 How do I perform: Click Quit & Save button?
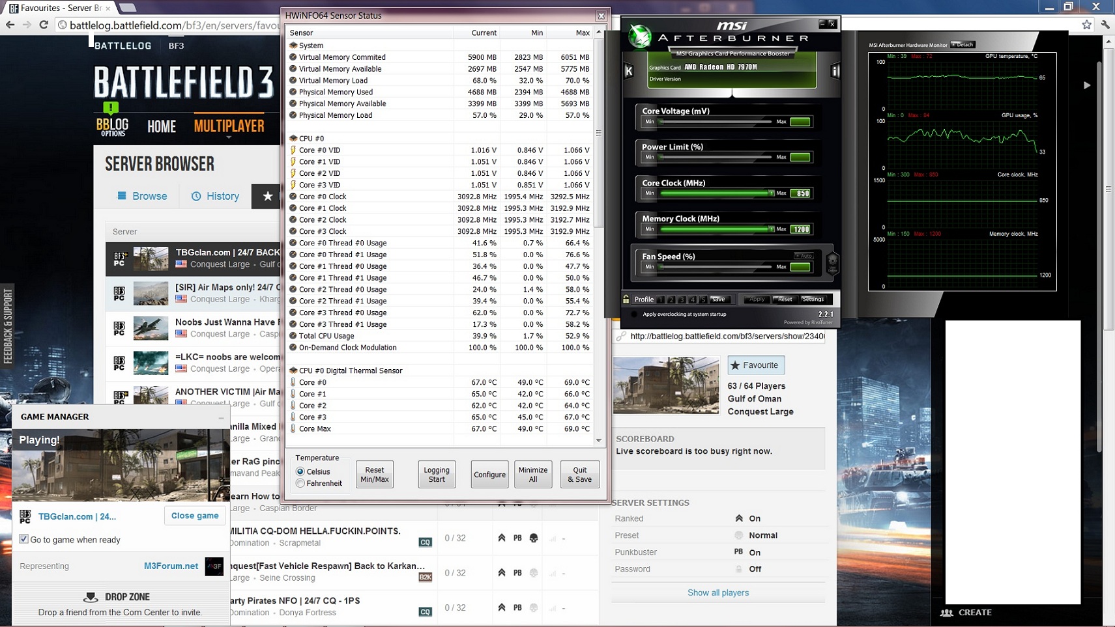coord(579,475)
